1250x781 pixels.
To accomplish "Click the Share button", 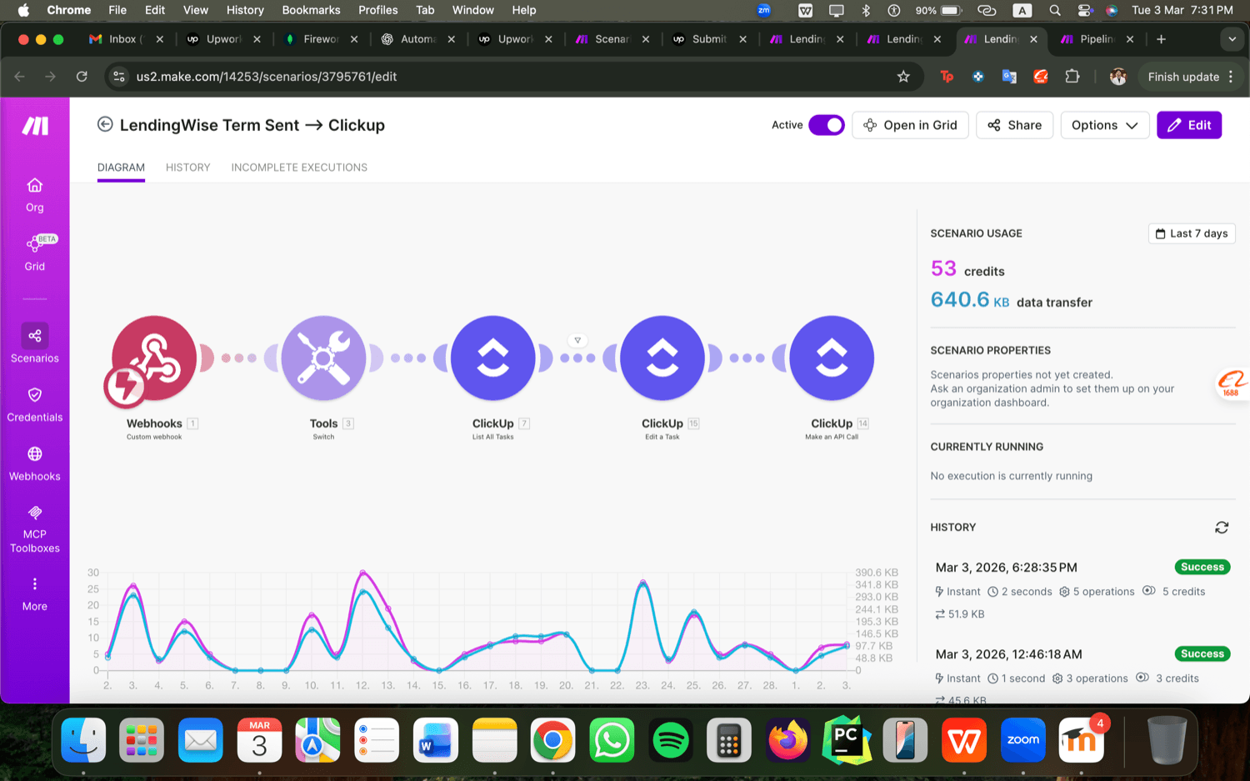I will pos(1014,125).
